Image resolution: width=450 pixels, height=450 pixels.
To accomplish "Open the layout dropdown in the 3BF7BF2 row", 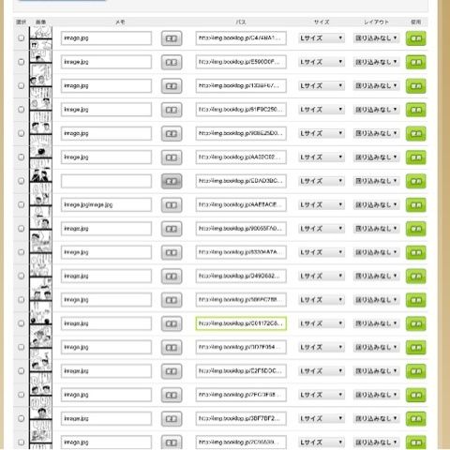I will click(x=376, y=418).
